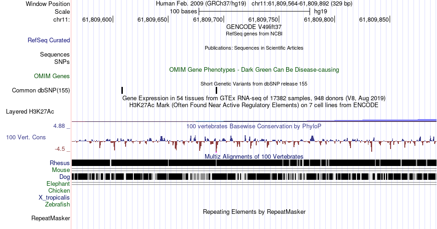Click the 100 bases scale bar
This screenshot has width=437, height=229.
tap(254, 11)
